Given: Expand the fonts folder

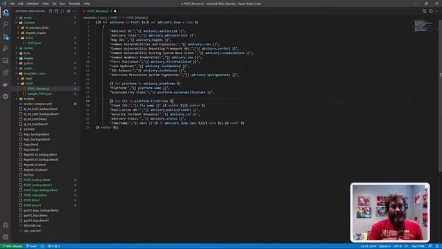Looking at the screenshot, I should [x=27, y=53].
